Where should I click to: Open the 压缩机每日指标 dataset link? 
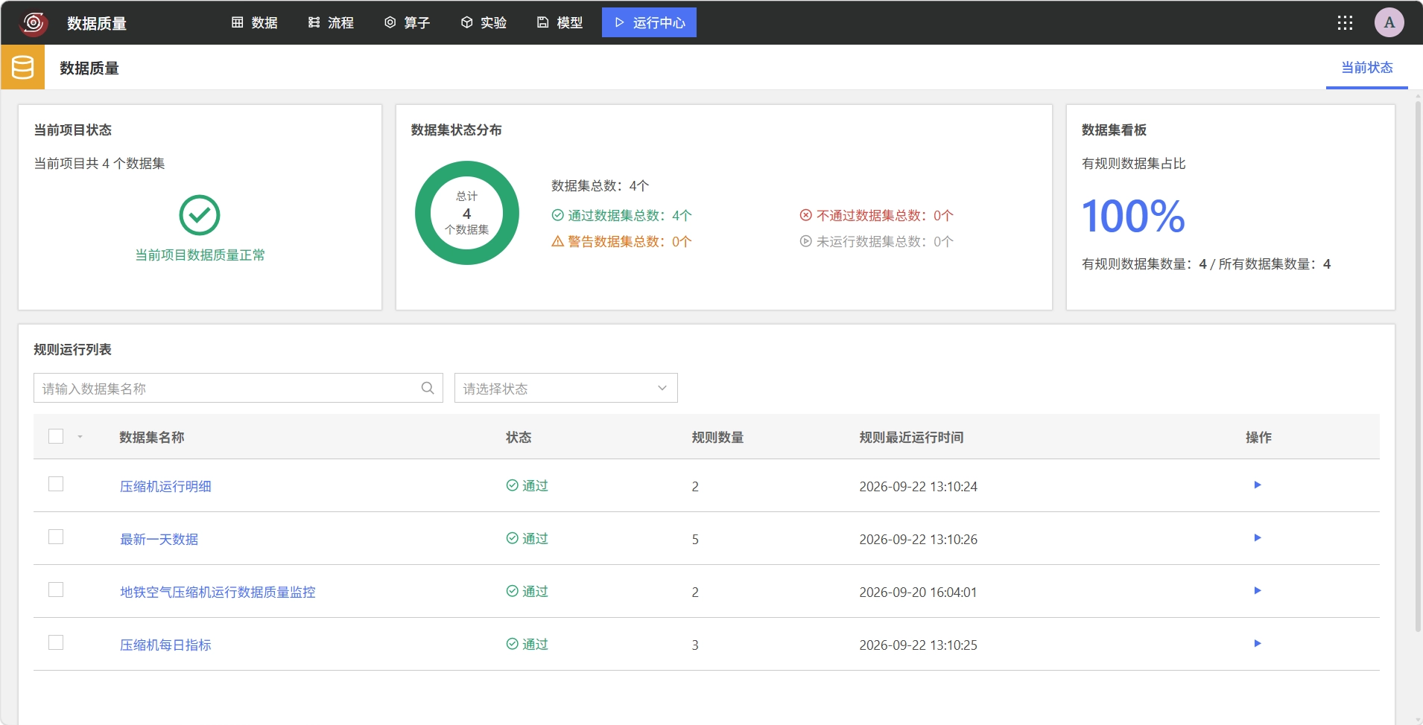pos(165,645)
